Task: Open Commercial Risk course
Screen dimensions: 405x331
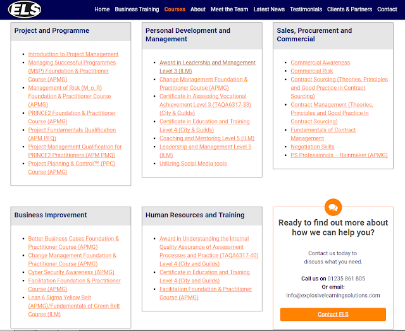Action: 312,71
